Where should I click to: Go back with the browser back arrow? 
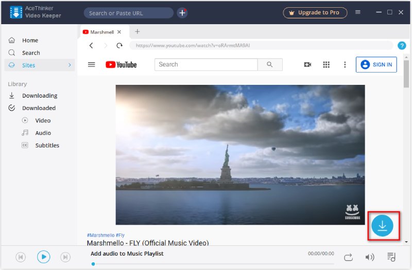pyautogui.click(x=92, y=46)
